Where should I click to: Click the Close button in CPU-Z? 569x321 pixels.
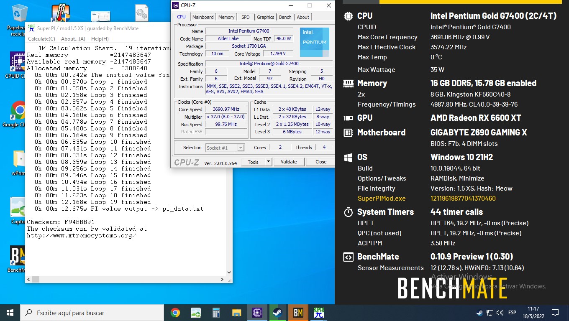tap(321, 162)
